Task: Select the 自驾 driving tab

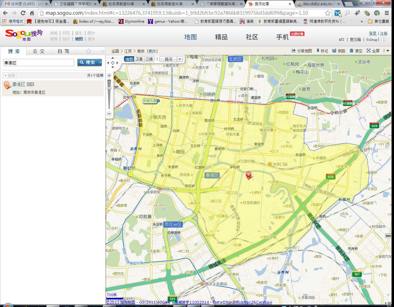Action: [63, 51]
